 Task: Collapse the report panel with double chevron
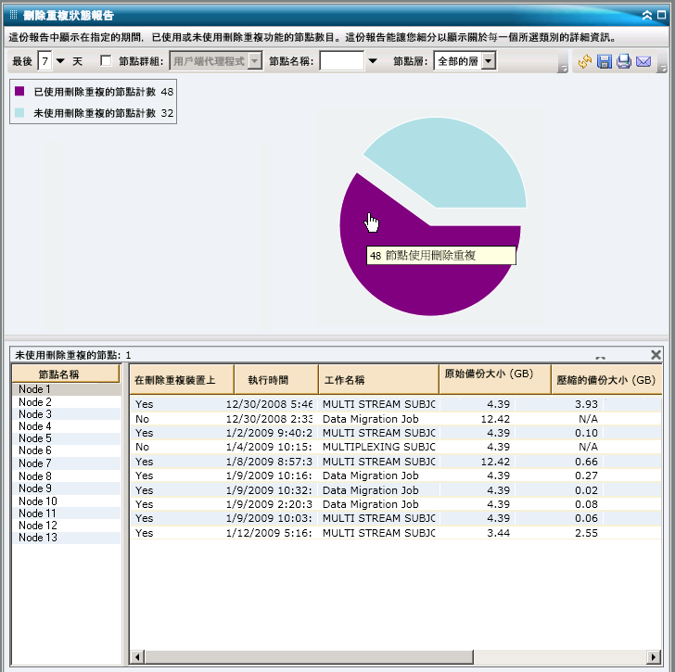click(646, 16)
